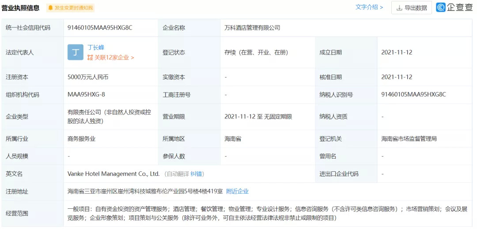This screenshot has width=477, height=229.
Task: Select region value 海南省
Action: coord(233,139)
